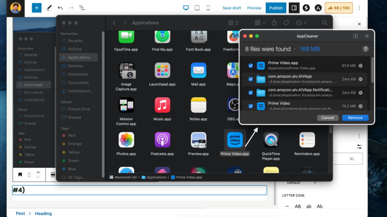
Task: Select QuickTime Player.app icon
Action: [271, 140]
